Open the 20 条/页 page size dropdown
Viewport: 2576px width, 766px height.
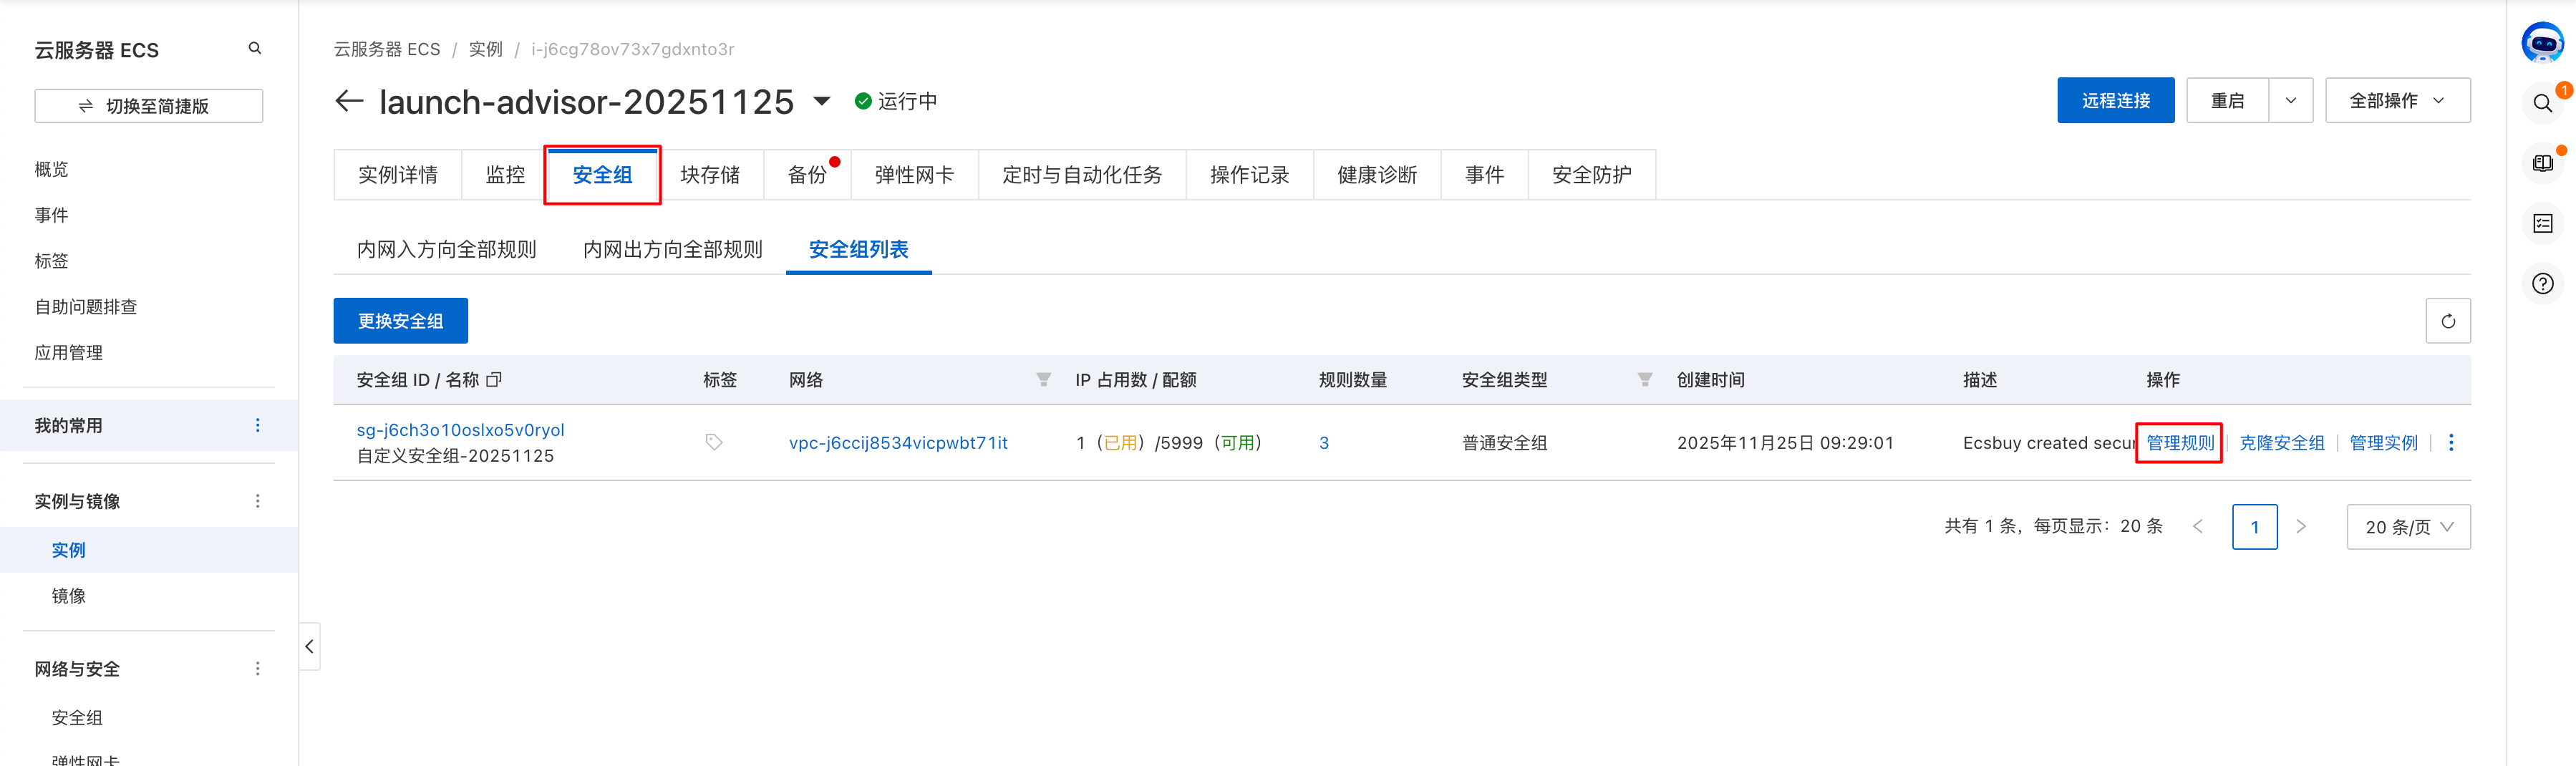click(x=2409, y=526)
